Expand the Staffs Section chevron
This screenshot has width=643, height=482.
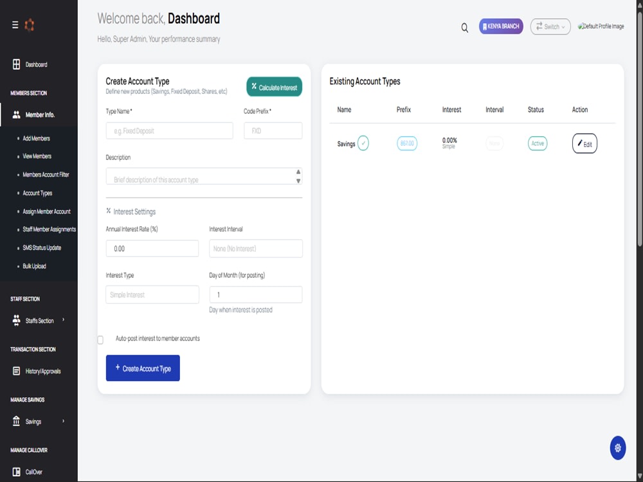[x=63, y=319]
